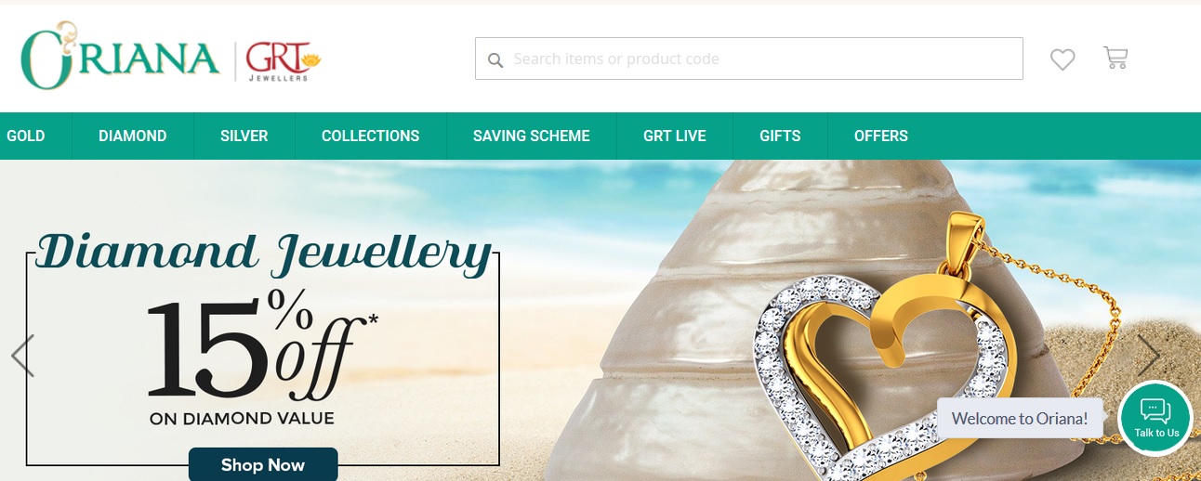Screen dimensions: 1201x481
Task: Open the shopping cart icon
Action: pos(1115,58)
